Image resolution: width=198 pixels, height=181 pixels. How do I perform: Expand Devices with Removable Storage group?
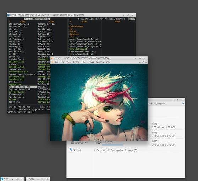(x=95, y=150)
